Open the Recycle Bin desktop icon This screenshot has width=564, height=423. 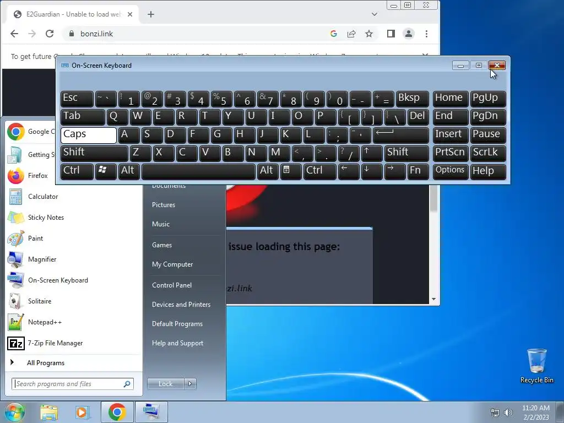pos(536,366)
